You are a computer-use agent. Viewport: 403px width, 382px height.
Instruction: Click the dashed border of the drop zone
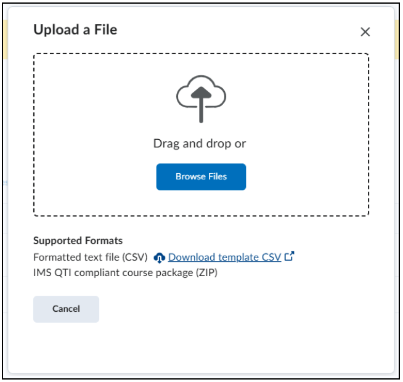(x=201, y=54)
